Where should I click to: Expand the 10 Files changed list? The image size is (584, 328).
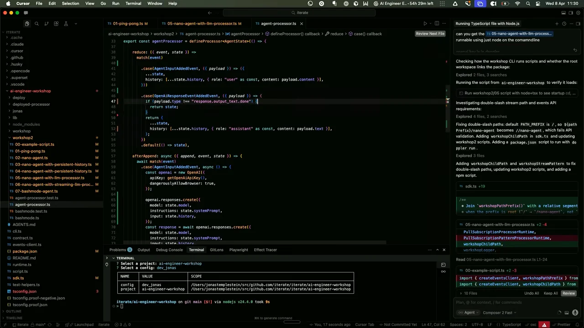[468, 293]
